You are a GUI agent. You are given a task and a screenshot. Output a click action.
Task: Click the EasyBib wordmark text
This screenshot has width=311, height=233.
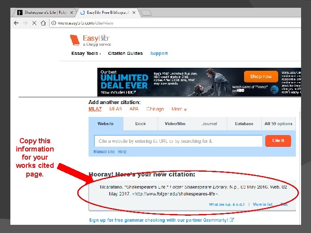tap(96, 38)
